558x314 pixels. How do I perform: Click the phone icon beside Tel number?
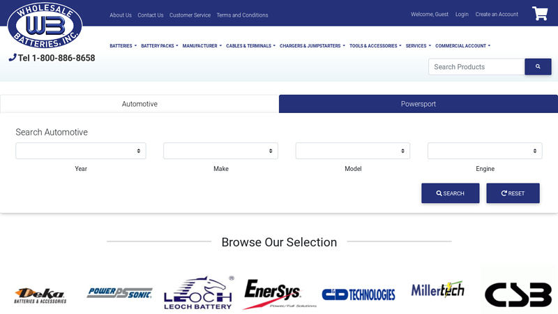pyautogui.click(x=13, y=57)
